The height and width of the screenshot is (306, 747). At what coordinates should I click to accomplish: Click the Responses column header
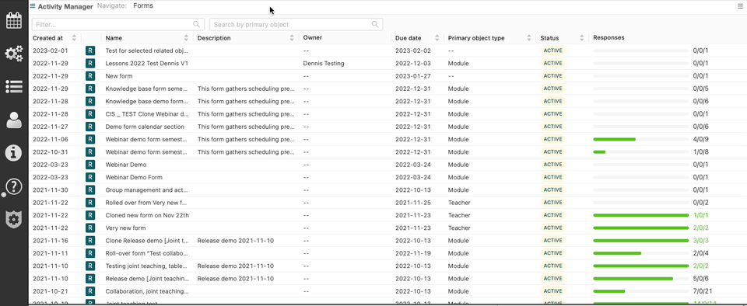[608, 37]
